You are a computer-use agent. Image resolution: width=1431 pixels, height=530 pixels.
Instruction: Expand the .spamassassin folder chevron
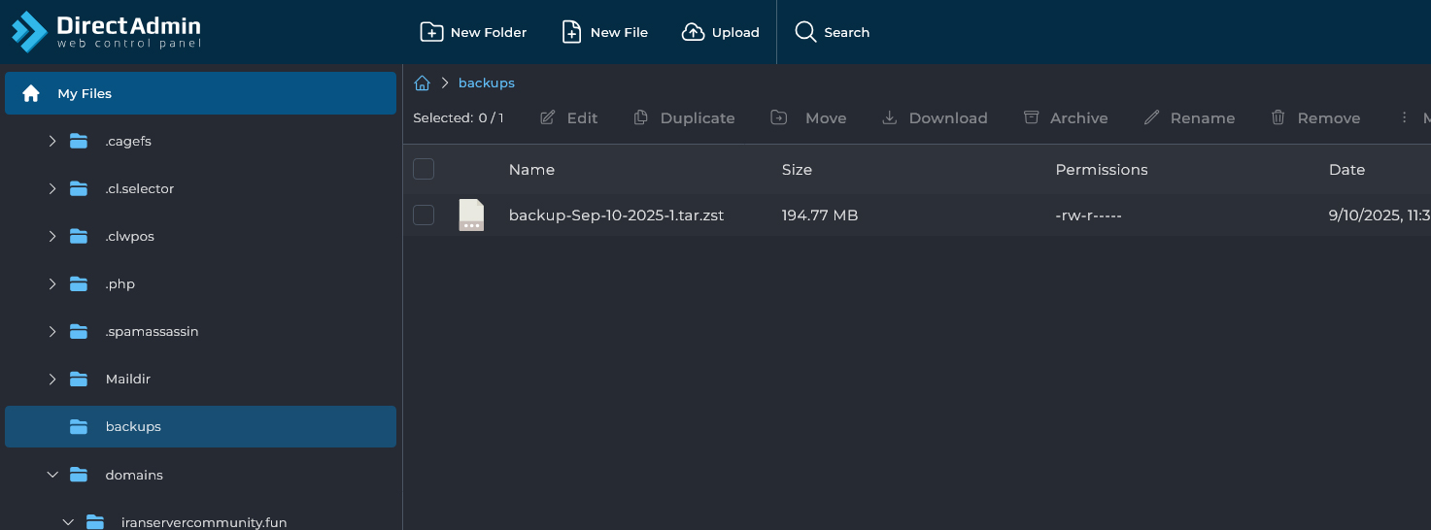tap(52, 331)
